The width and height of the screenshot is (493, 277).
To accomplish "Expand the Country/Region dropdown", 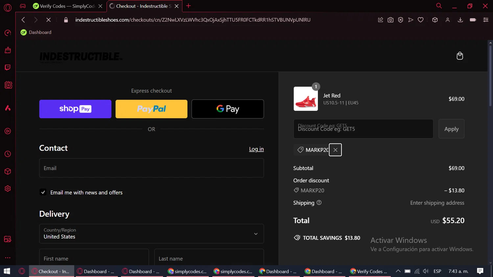I will point(152,234).
